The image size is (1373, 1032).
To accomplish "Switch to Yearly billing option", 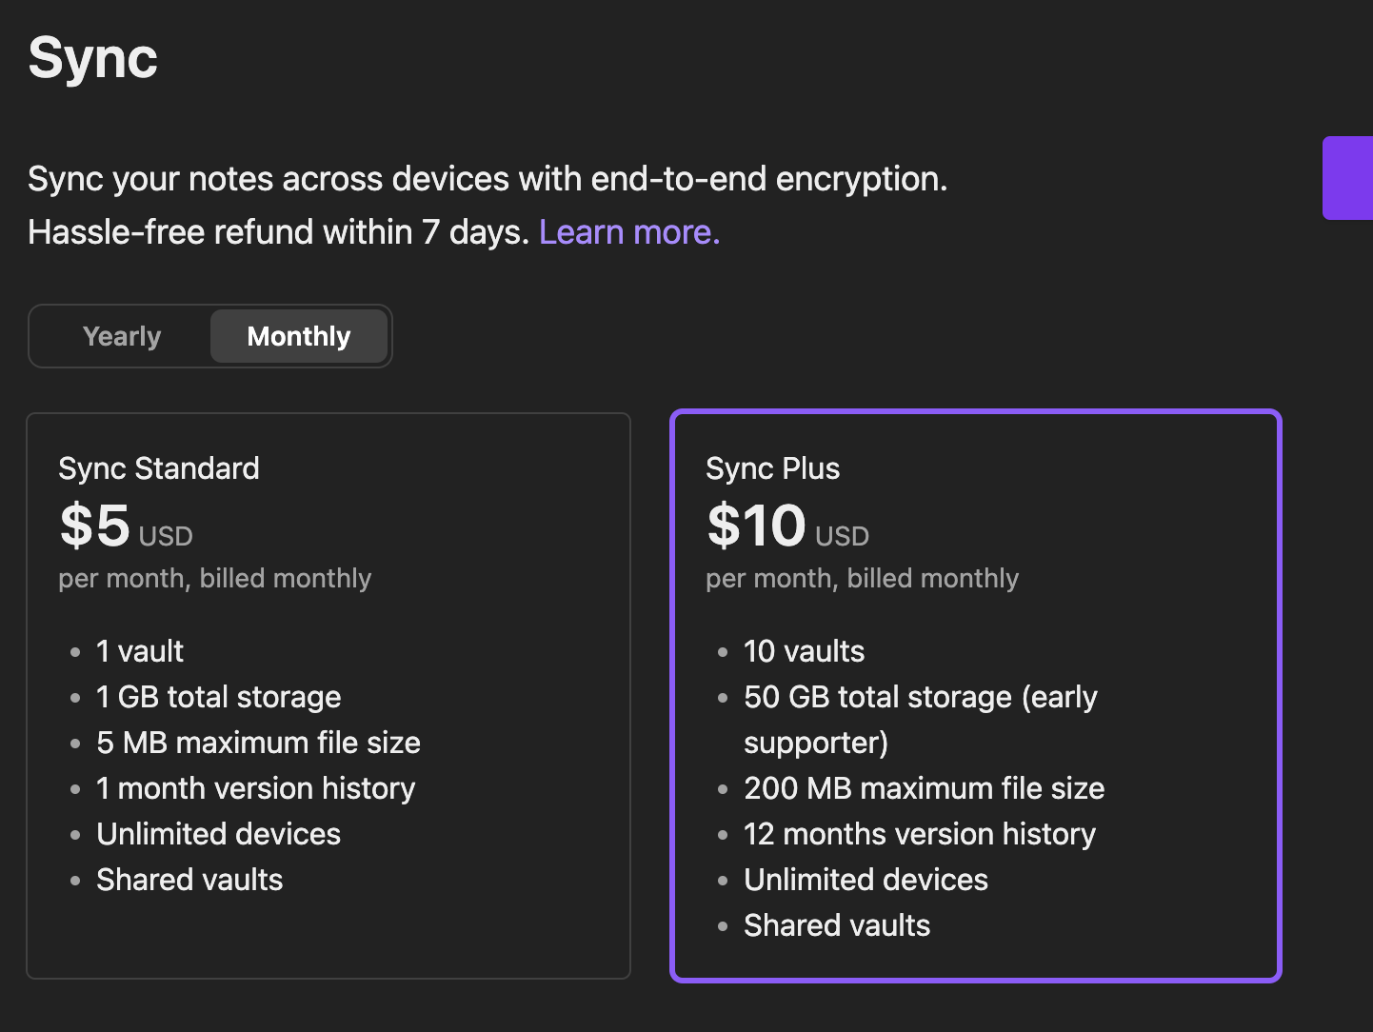I will click(x=122, y=336).
